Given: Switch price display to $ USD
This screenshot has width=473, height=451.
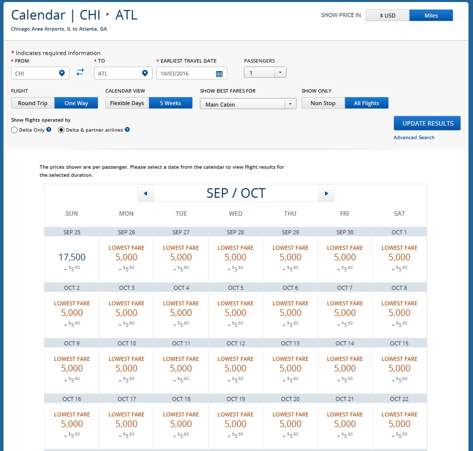Looking at the screenshot, I should [x=387, y=16].
